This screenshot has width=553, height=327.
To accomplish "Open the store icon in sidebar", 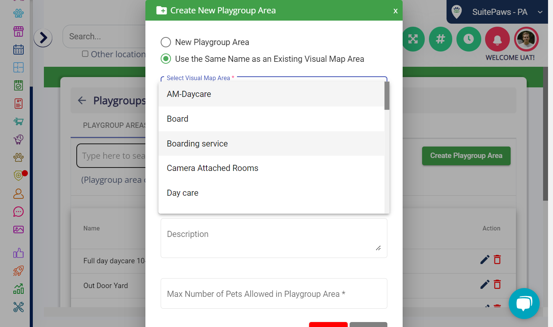I will (x=18, y=32).
